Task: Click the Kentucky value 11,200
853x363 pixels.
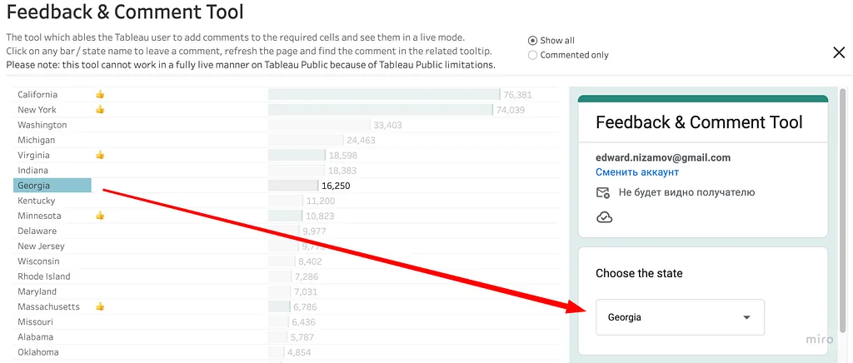Action: coord(321,201)
